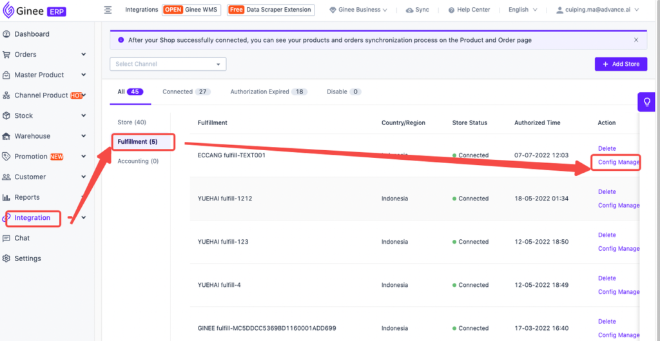This screenshot has width=660, height=341.
Task: Click the Orders cart icon
Action: pyautogui.click(x=6, y=54)
